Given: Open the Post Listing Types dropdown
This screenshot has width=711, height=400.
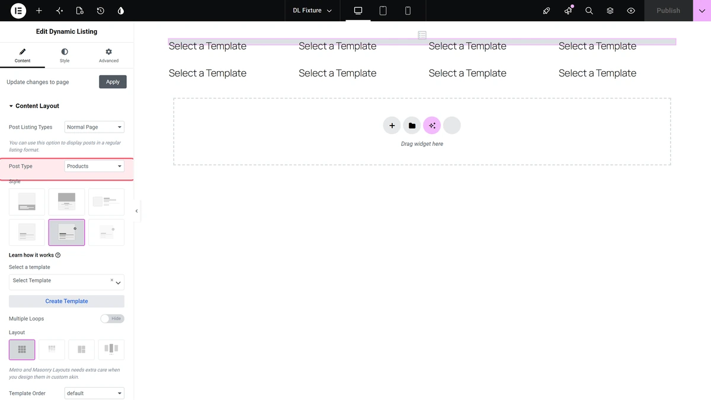Looking at the screenshot, I should pyautogui.click(x=94, y=127).
